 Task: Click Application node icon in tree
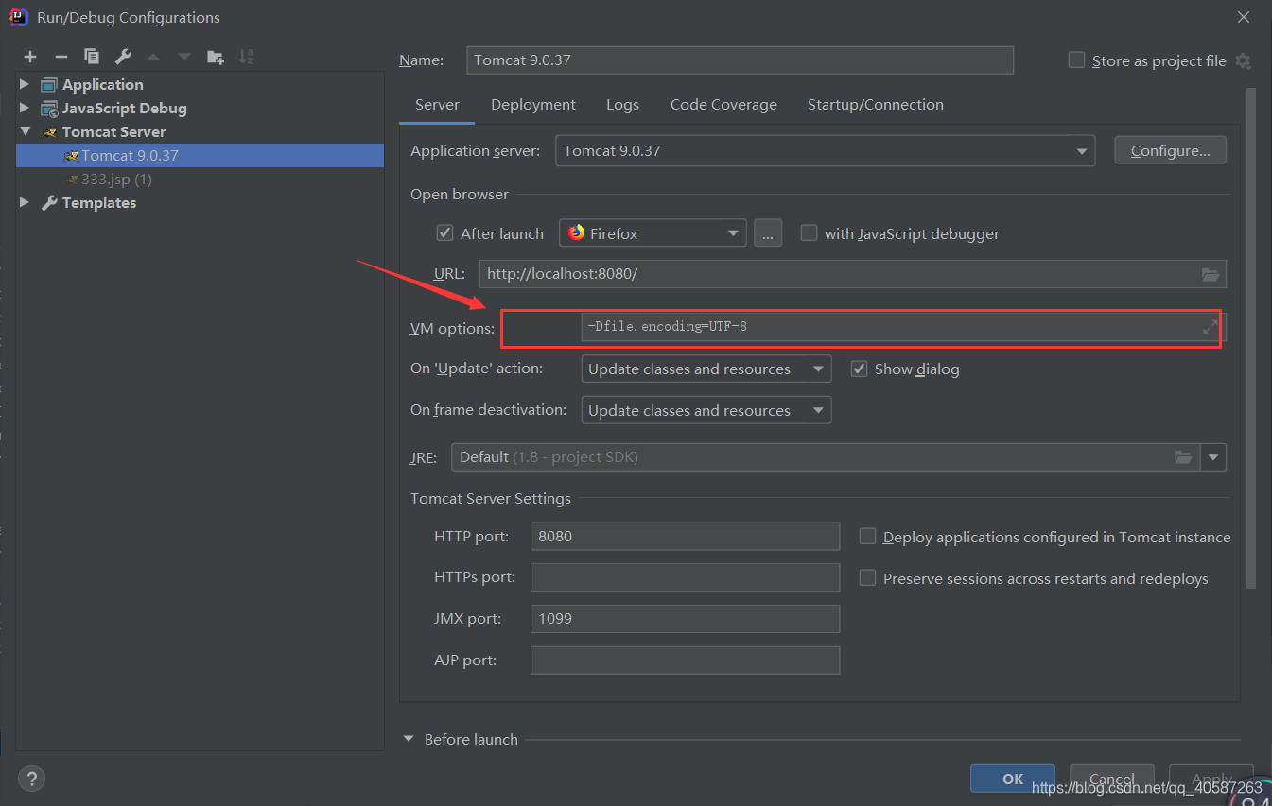pos(48,84)
